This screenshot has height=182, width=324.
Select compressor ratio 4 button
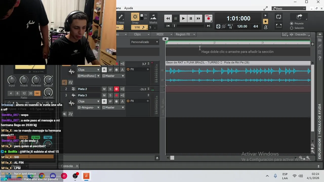coord(11,93)
